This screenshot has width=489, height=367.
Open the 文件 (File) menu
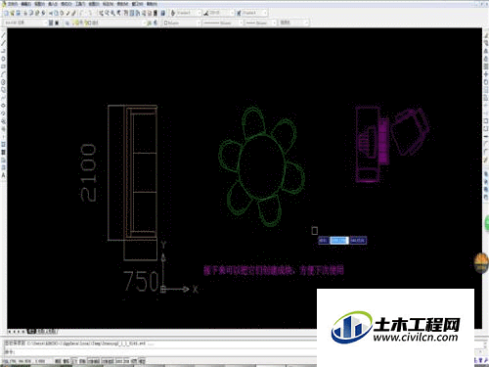pyautogui.click(x=13, y=4)
